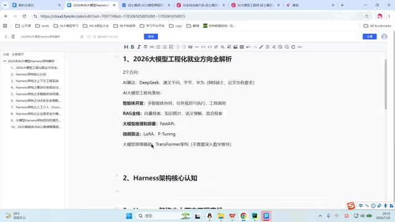Open the WPS icon on the taskbar

point(232,216)
